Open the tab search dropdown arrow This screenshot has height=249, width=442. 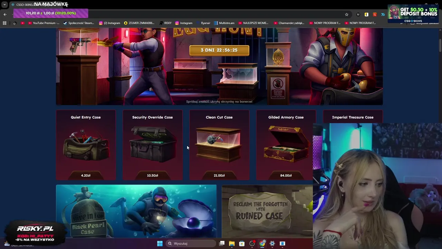pyautogui.click(x=4, y=4)
